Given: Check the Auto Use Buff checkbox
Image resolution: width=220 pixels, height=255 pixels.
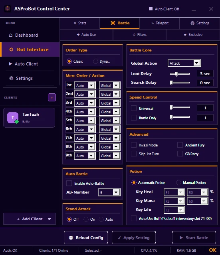Looking at the screenshot, I should pos(134,218).
